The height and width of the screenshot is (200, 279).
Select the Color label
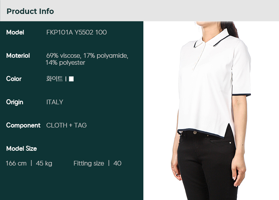(14, 79)
